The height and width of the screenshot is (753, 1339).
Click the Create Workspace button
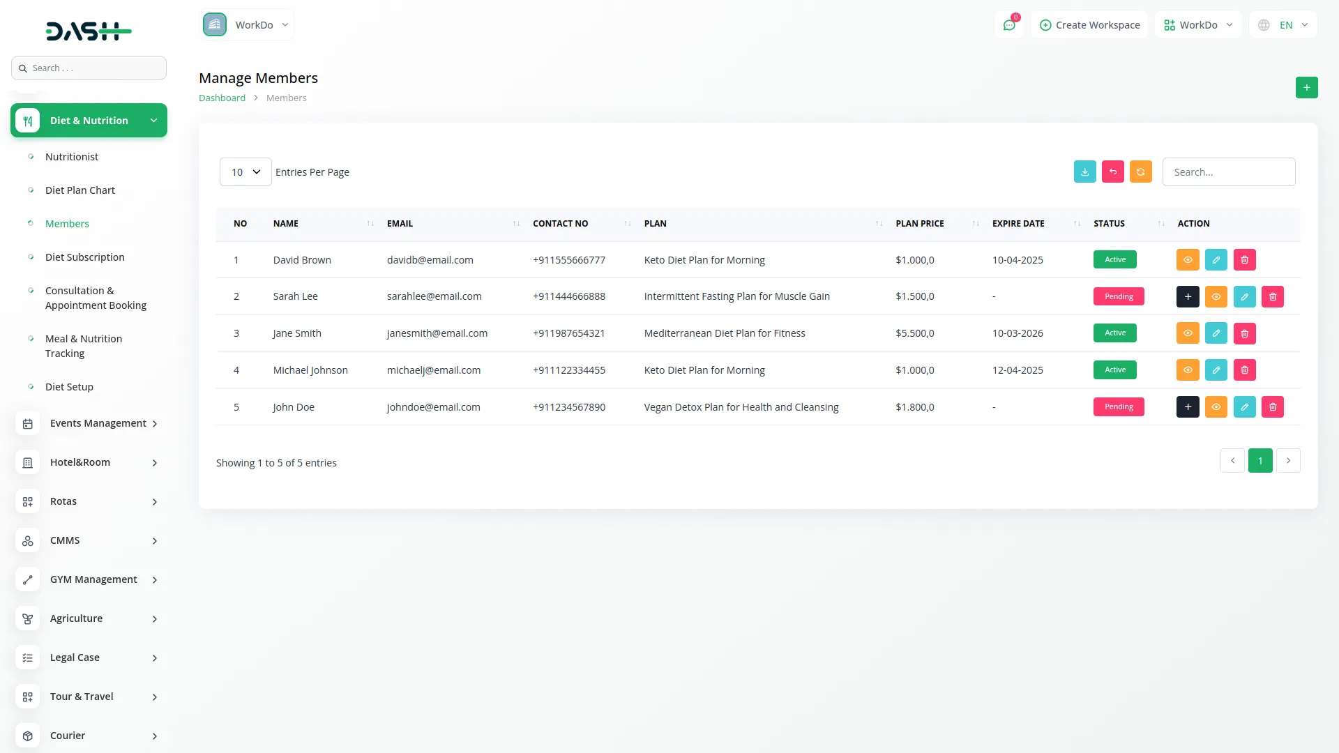1089,25
